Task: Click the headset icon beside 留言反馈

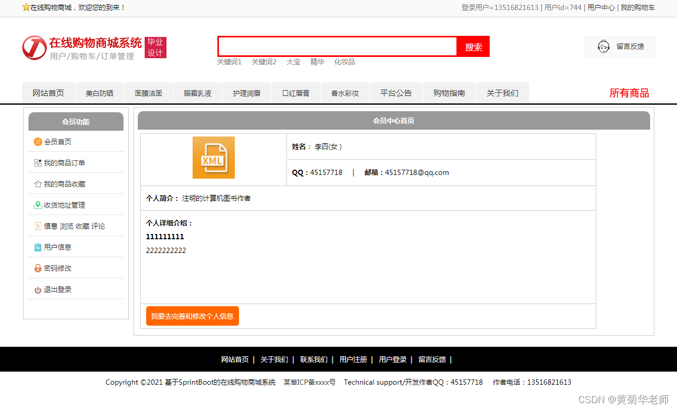Action: (x=604, y=46)
